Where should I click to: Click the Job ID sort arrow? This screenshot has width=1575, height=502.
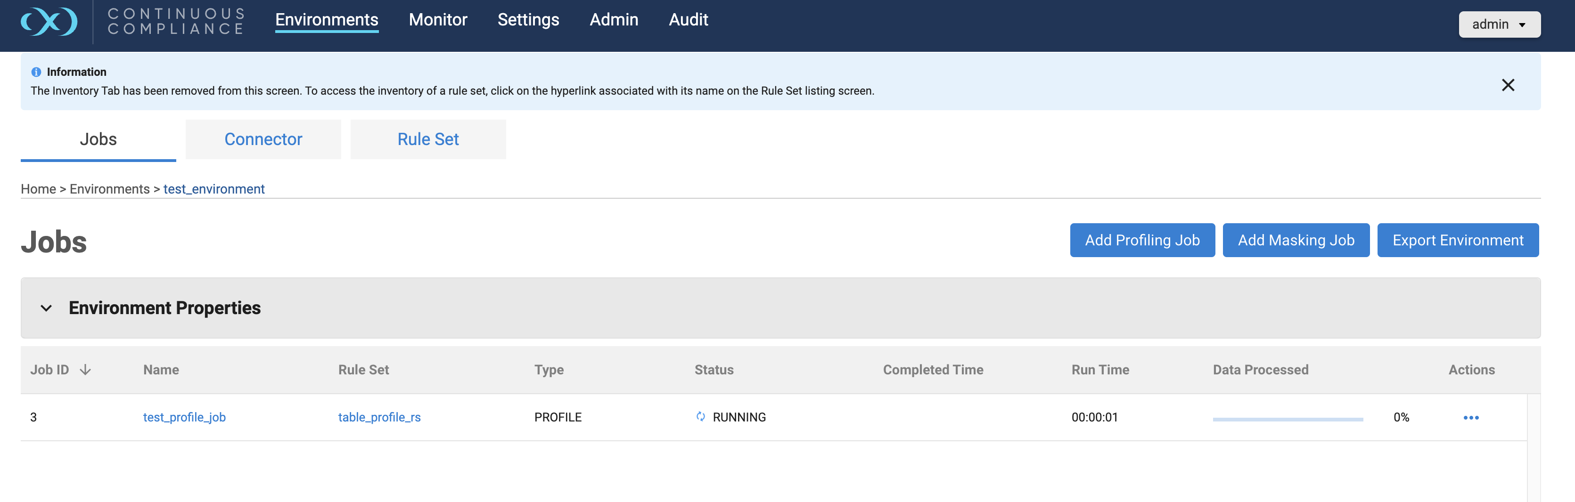[86, 370]
